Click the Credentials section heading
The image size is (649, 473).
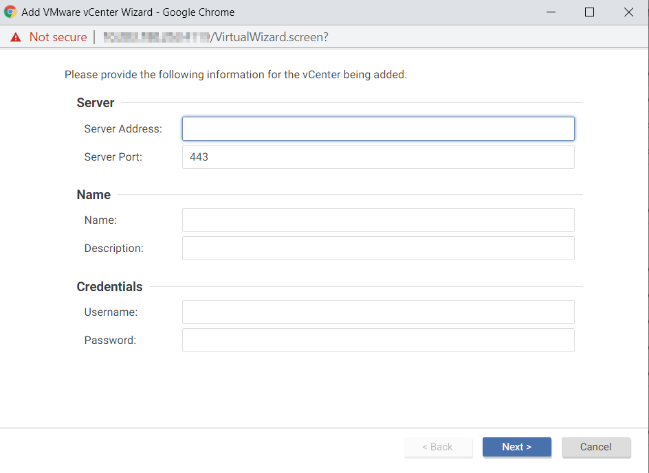click(109, 286)
